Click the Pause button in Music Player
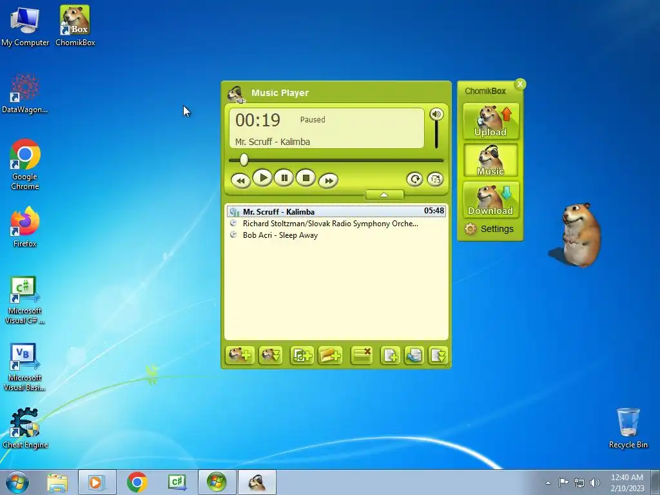This screenshot has width=660, height=495. click(x=284, y=178)
